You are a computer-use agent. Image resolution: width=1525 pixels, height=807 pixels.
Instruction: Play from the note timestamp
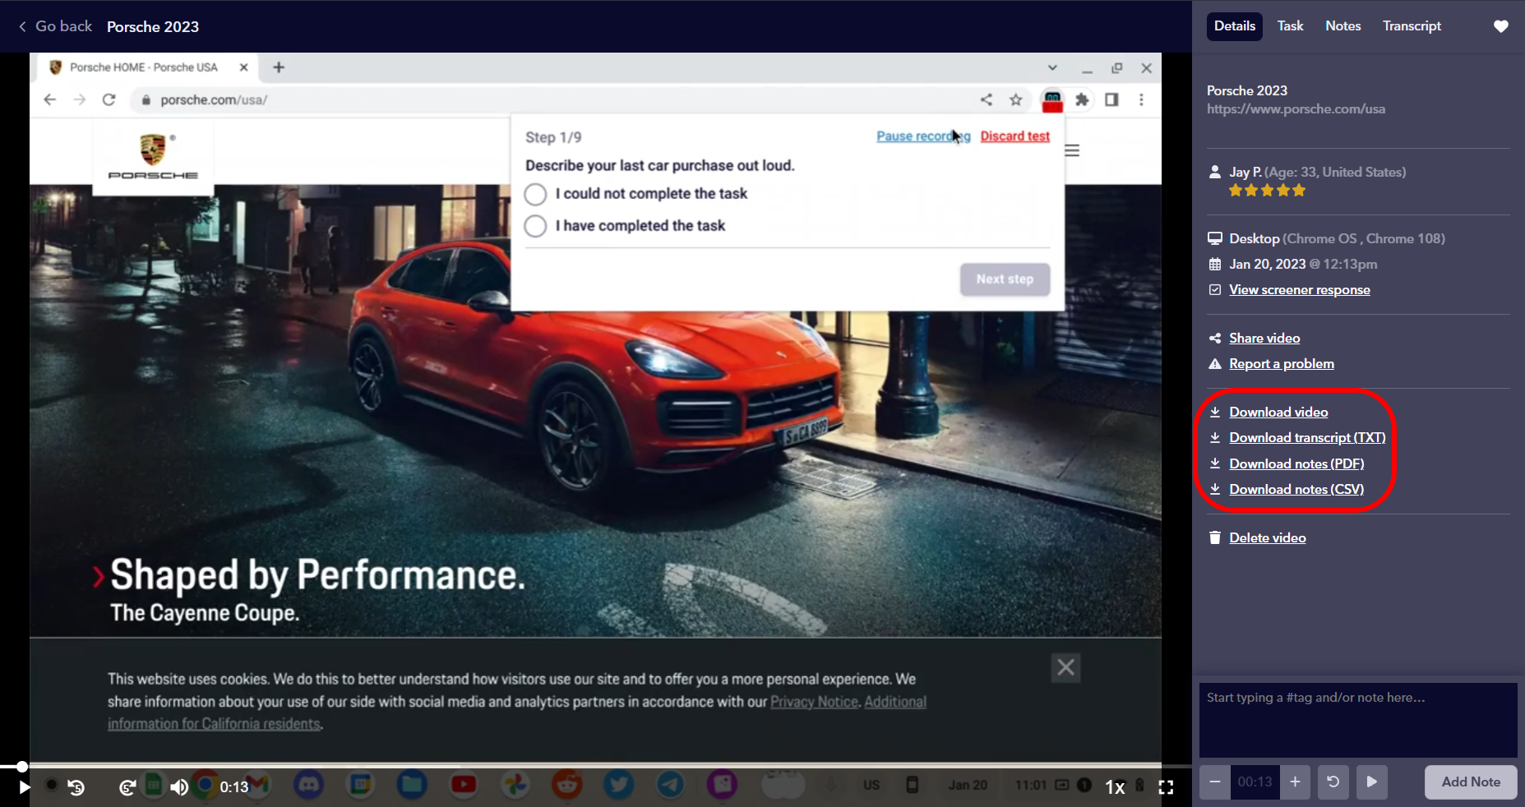point(1372,782)
